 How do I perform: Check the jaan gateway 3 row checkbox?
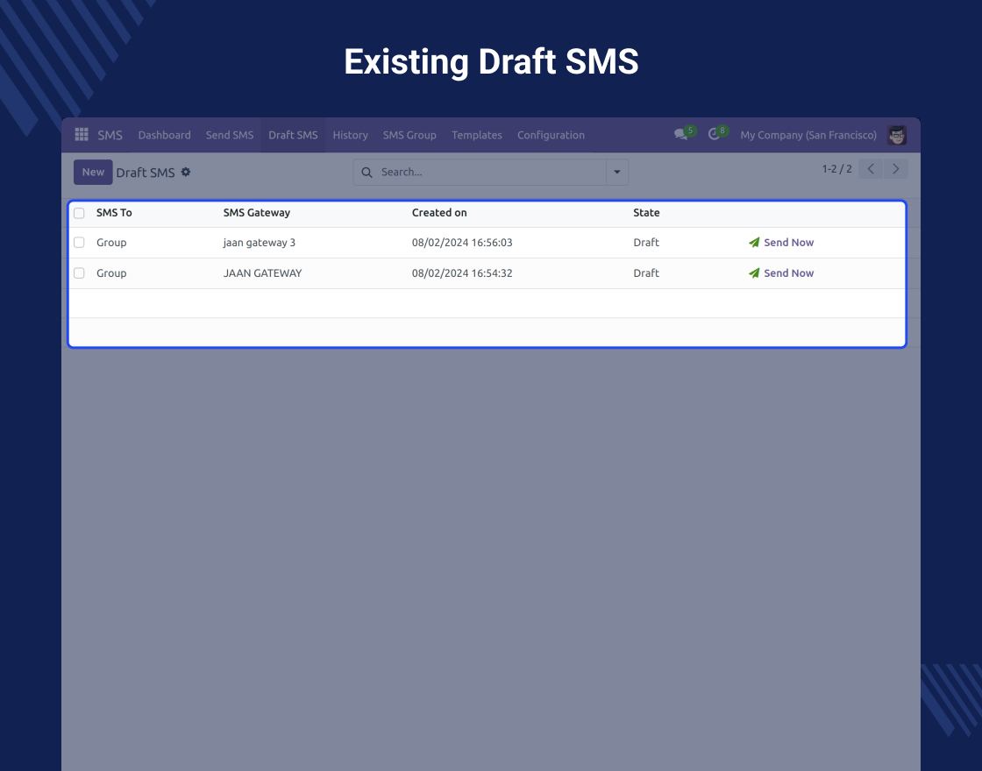79,243
